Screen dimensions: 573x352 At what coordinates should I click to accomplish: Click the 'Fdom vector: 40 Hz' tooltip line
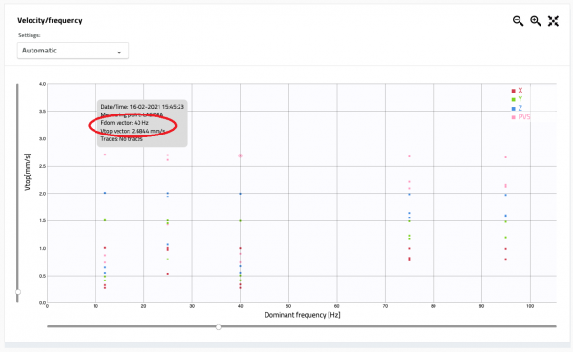pyautogui.click(x=124, y=123)
